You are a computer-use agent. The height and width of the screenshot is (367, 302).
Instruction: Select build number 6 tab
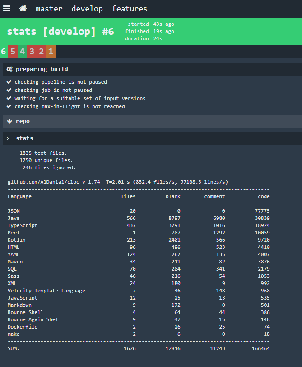click(x=4, y=52)
